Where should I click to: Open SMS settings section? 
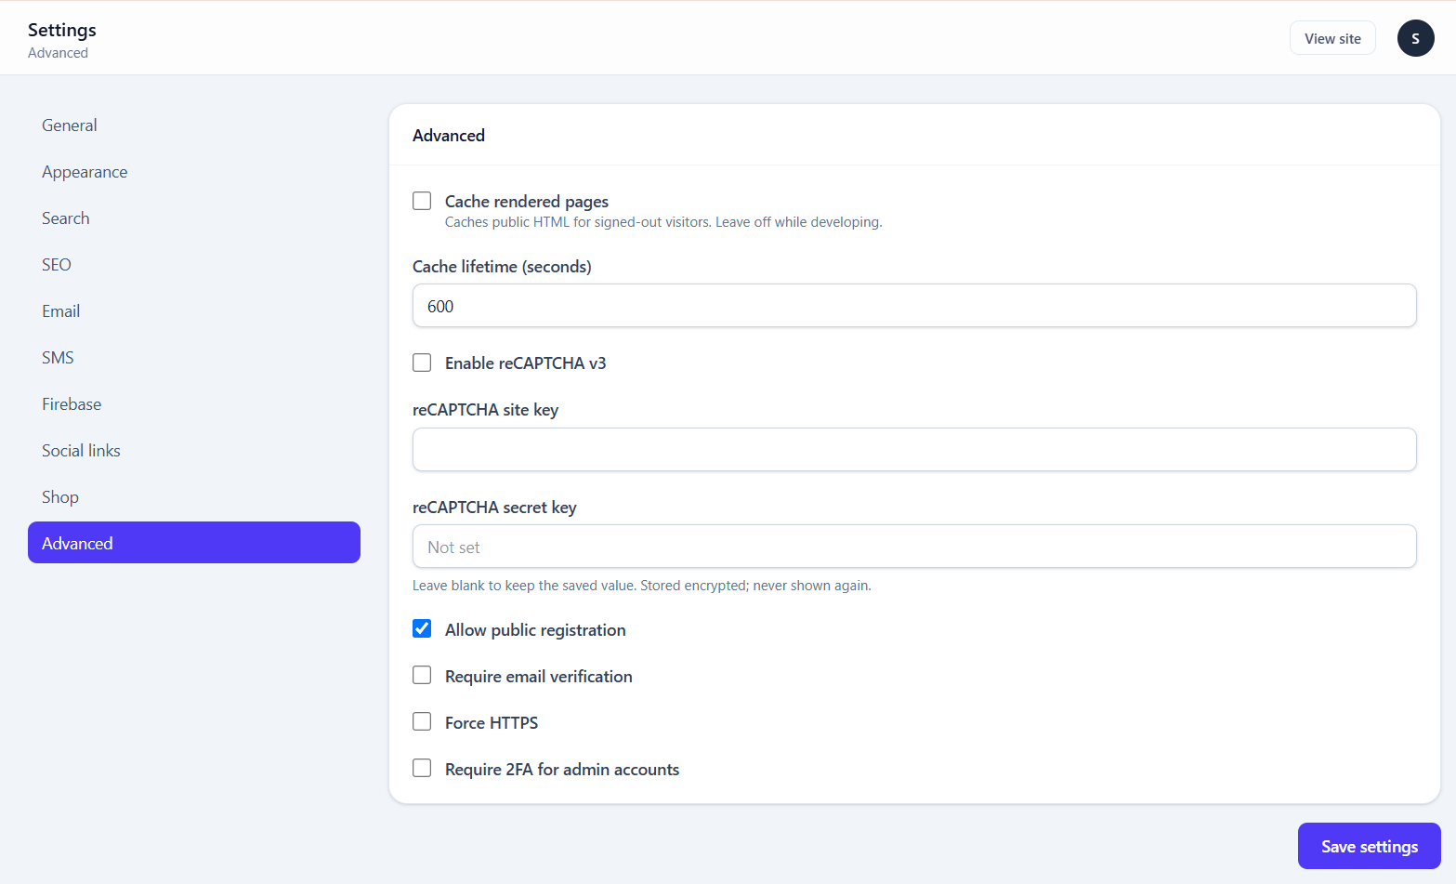[x=194, y=357]
